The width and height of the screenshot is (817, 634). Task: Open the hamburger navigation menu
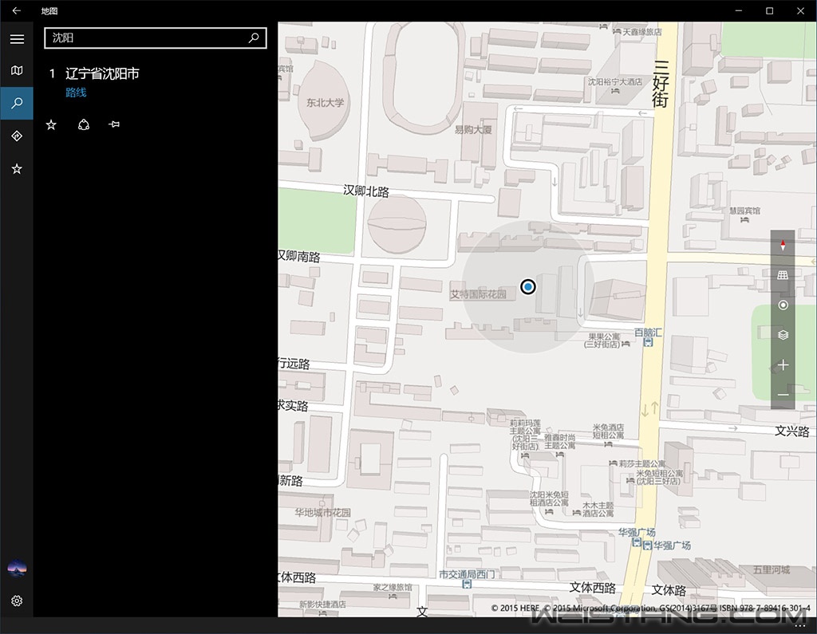[x=17, y=38]
